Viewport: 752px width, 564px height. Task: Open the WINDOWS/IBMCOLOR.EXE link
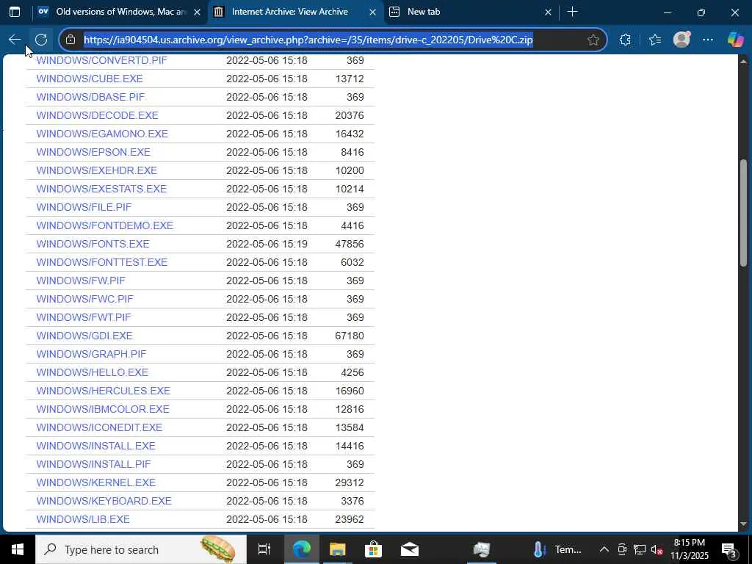(x=103, y=409)
